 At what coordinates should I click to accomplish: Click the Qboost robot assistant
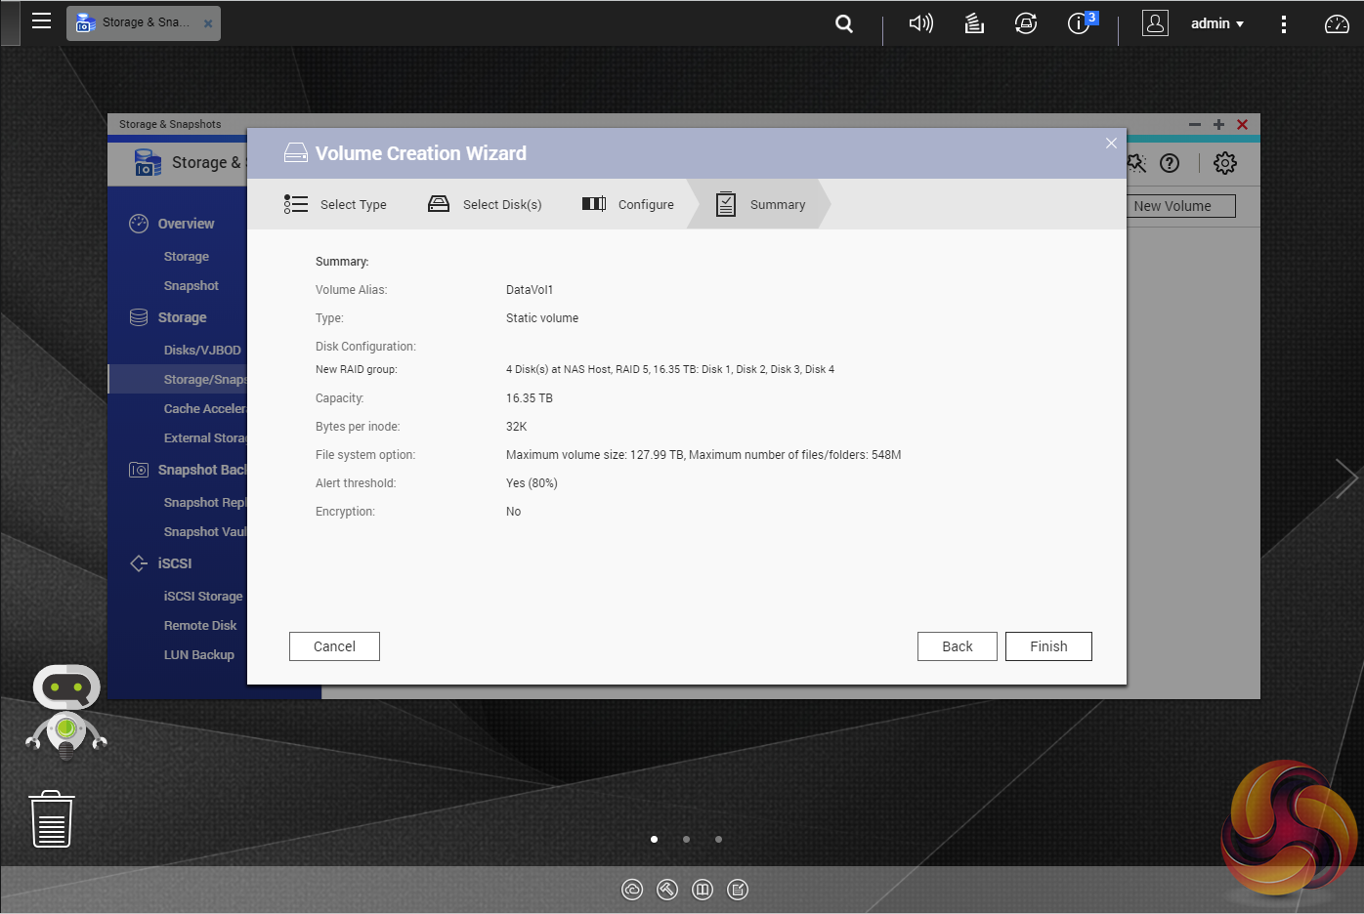tap(65, 711)
